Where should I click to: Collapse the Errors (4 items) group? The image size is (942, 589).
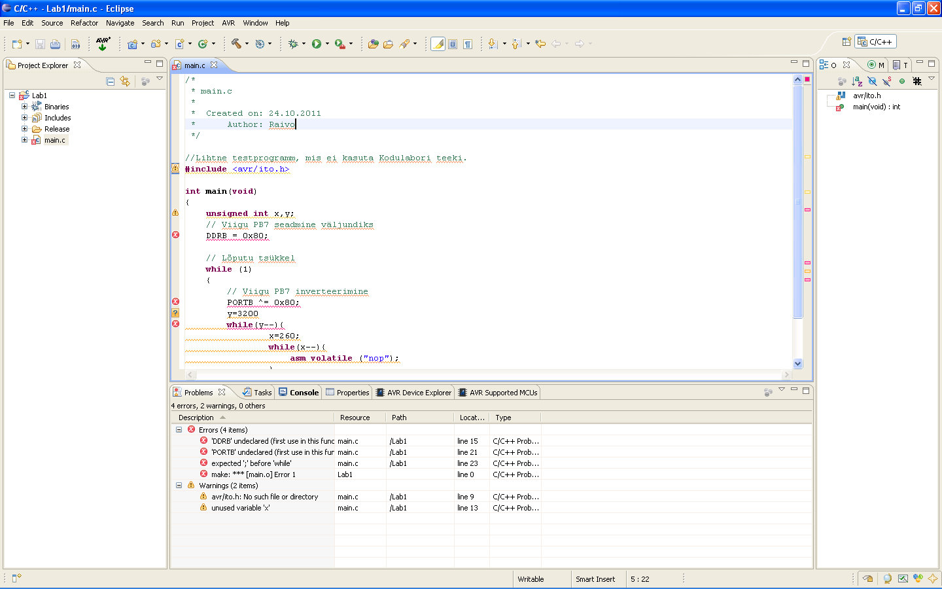(x=179, y=430)
